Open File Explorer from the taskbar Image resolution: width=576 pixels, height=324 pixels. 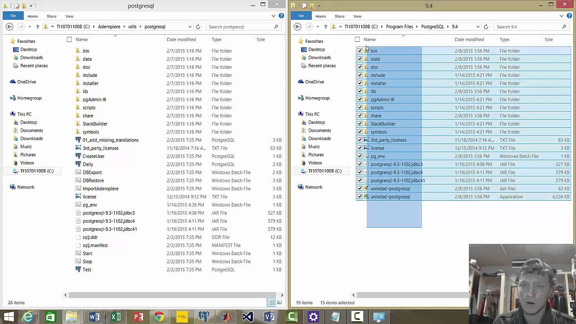click(x=72, y=317)
